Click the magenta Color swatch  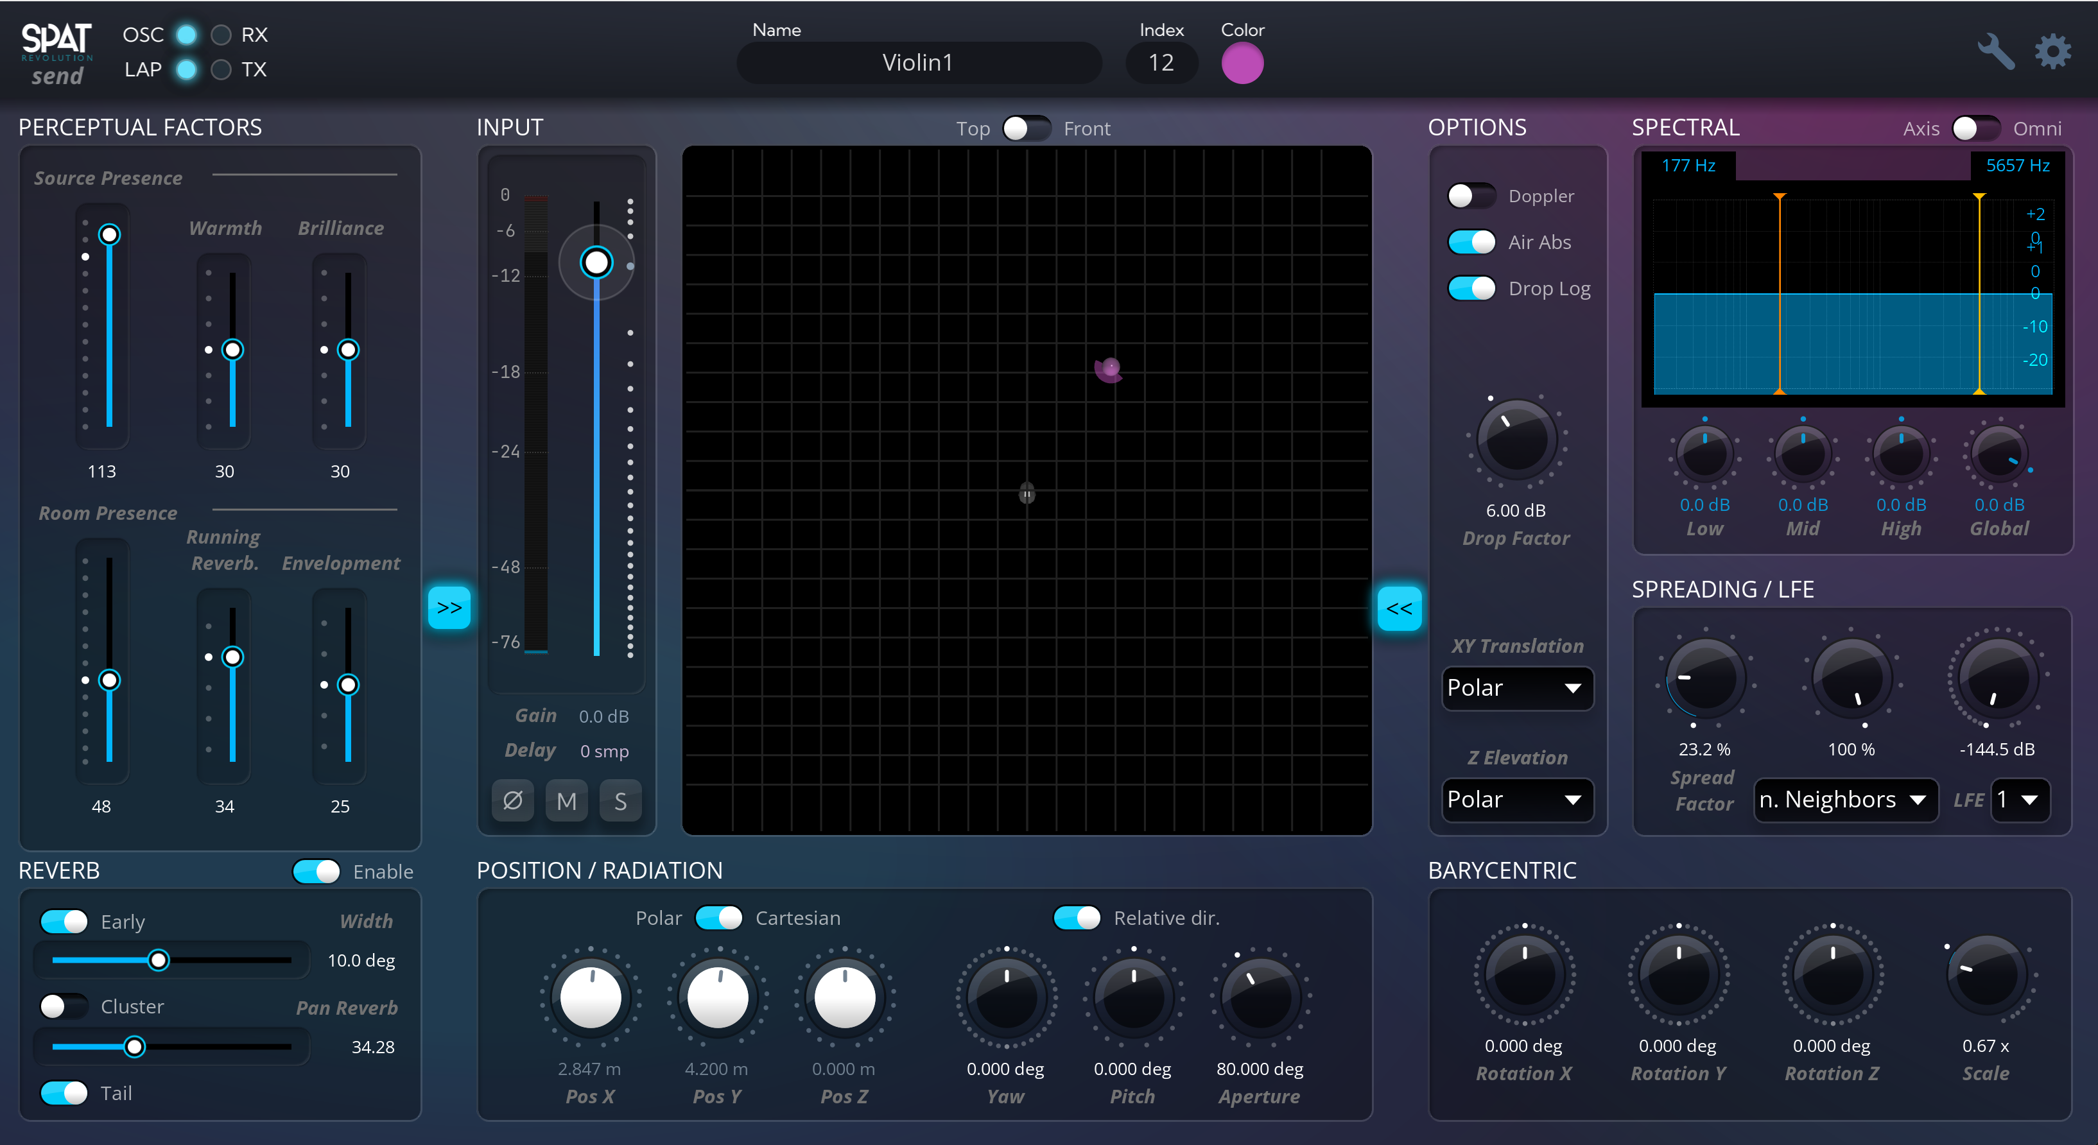(1242, 63)
